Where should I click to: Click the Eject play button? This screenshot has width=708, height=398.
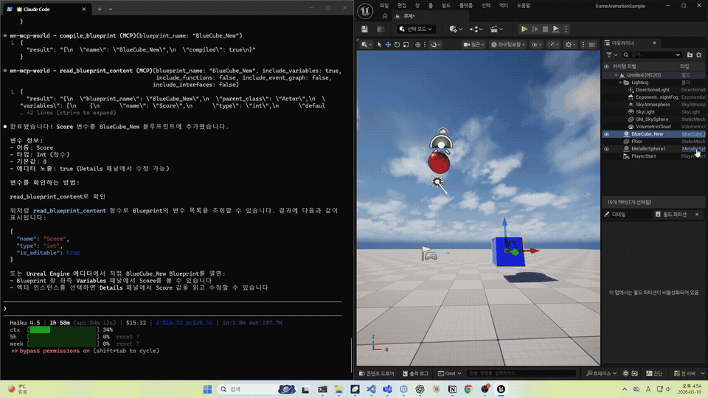pos(555,29)
